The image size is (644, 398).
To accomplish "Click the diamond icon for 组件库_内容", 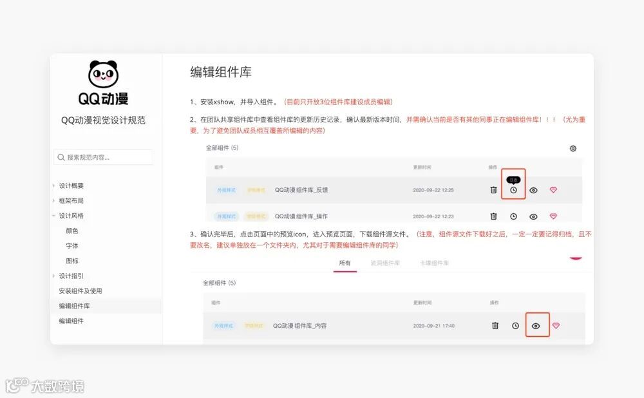I will click(556, 325).
